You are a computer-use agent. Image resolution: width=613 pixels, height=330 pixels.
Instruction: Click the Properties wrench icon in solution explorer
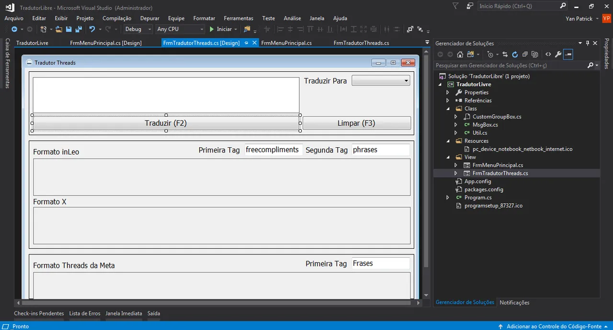pos(558,54)
